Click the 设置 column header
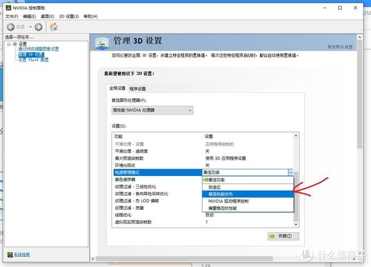Viewport: 371px width, 267px height. [x=208, y=137]
